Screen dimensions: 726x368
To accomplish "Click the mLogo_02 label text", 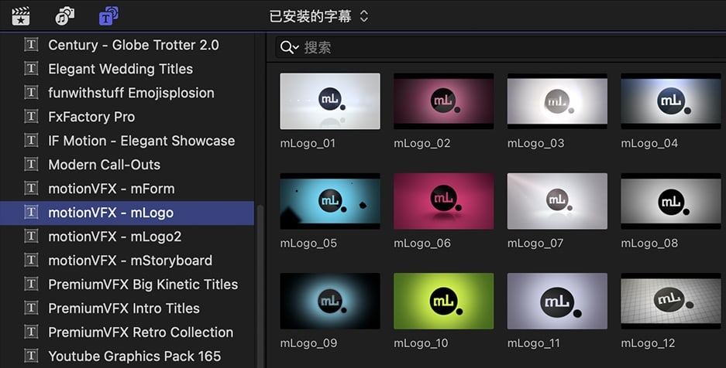I will point(421,144).
